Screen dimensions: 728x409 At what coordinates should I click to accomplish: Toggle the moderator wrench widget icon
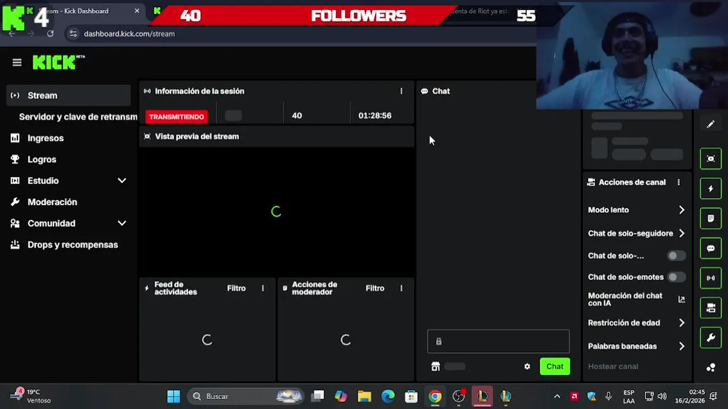pos(711,338)
